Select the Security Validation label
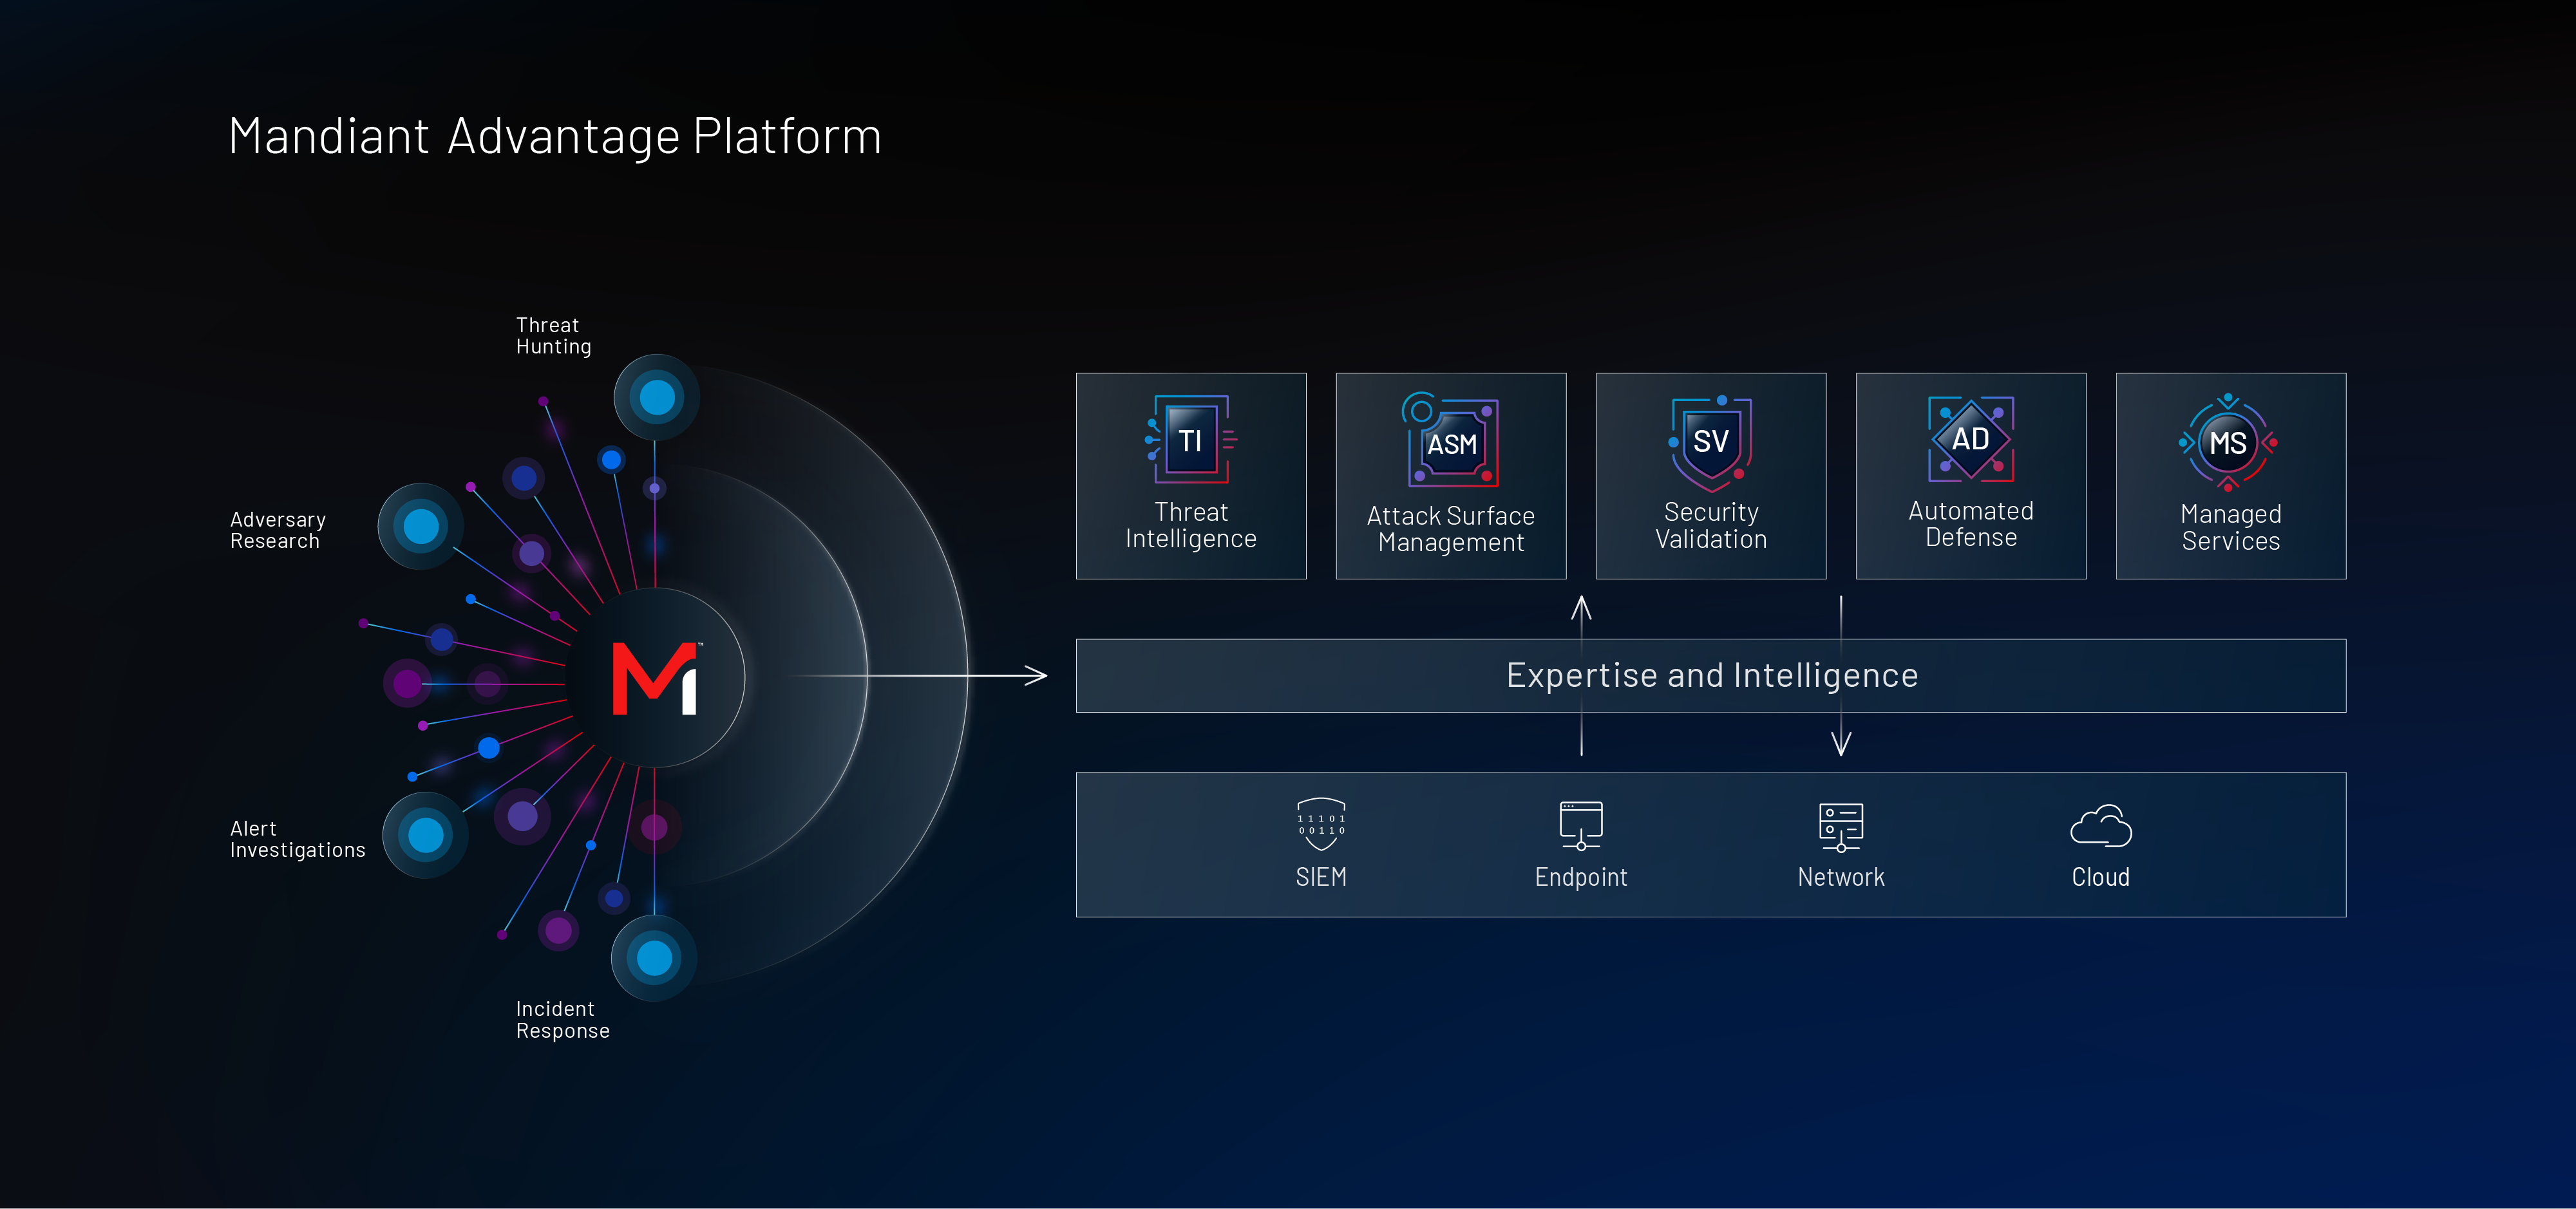This screenshot has height=1209, width=2576. (x=1711, y=526)
